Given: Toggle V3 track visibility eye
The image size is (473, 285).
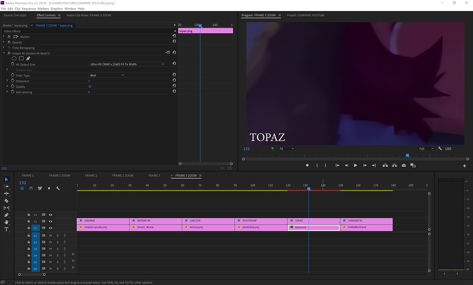Looking at the screenshot, I should [51, 215].
